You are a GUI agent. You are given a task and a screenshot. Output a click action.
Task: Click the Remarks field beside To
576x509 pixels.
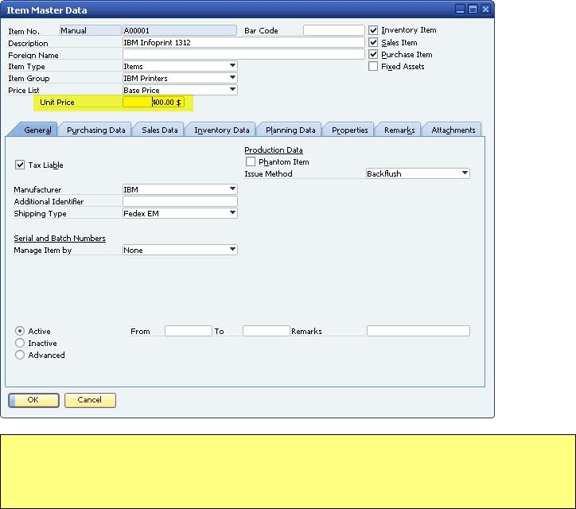(418, 331)
